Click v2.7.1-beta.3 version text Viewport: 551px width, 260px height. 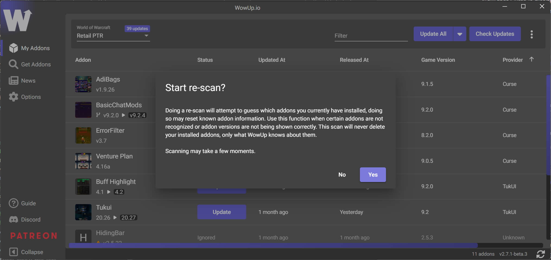pos(513,254)
